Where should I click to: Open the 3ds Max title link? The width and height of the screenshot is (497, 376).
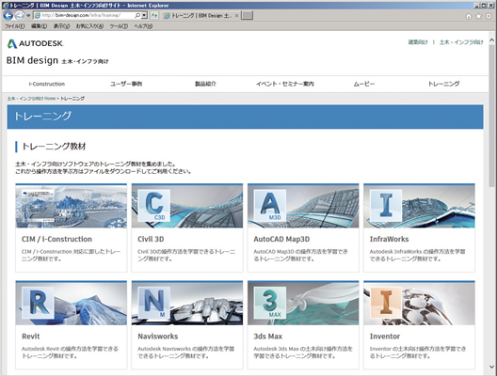click(x=267, y=337)
